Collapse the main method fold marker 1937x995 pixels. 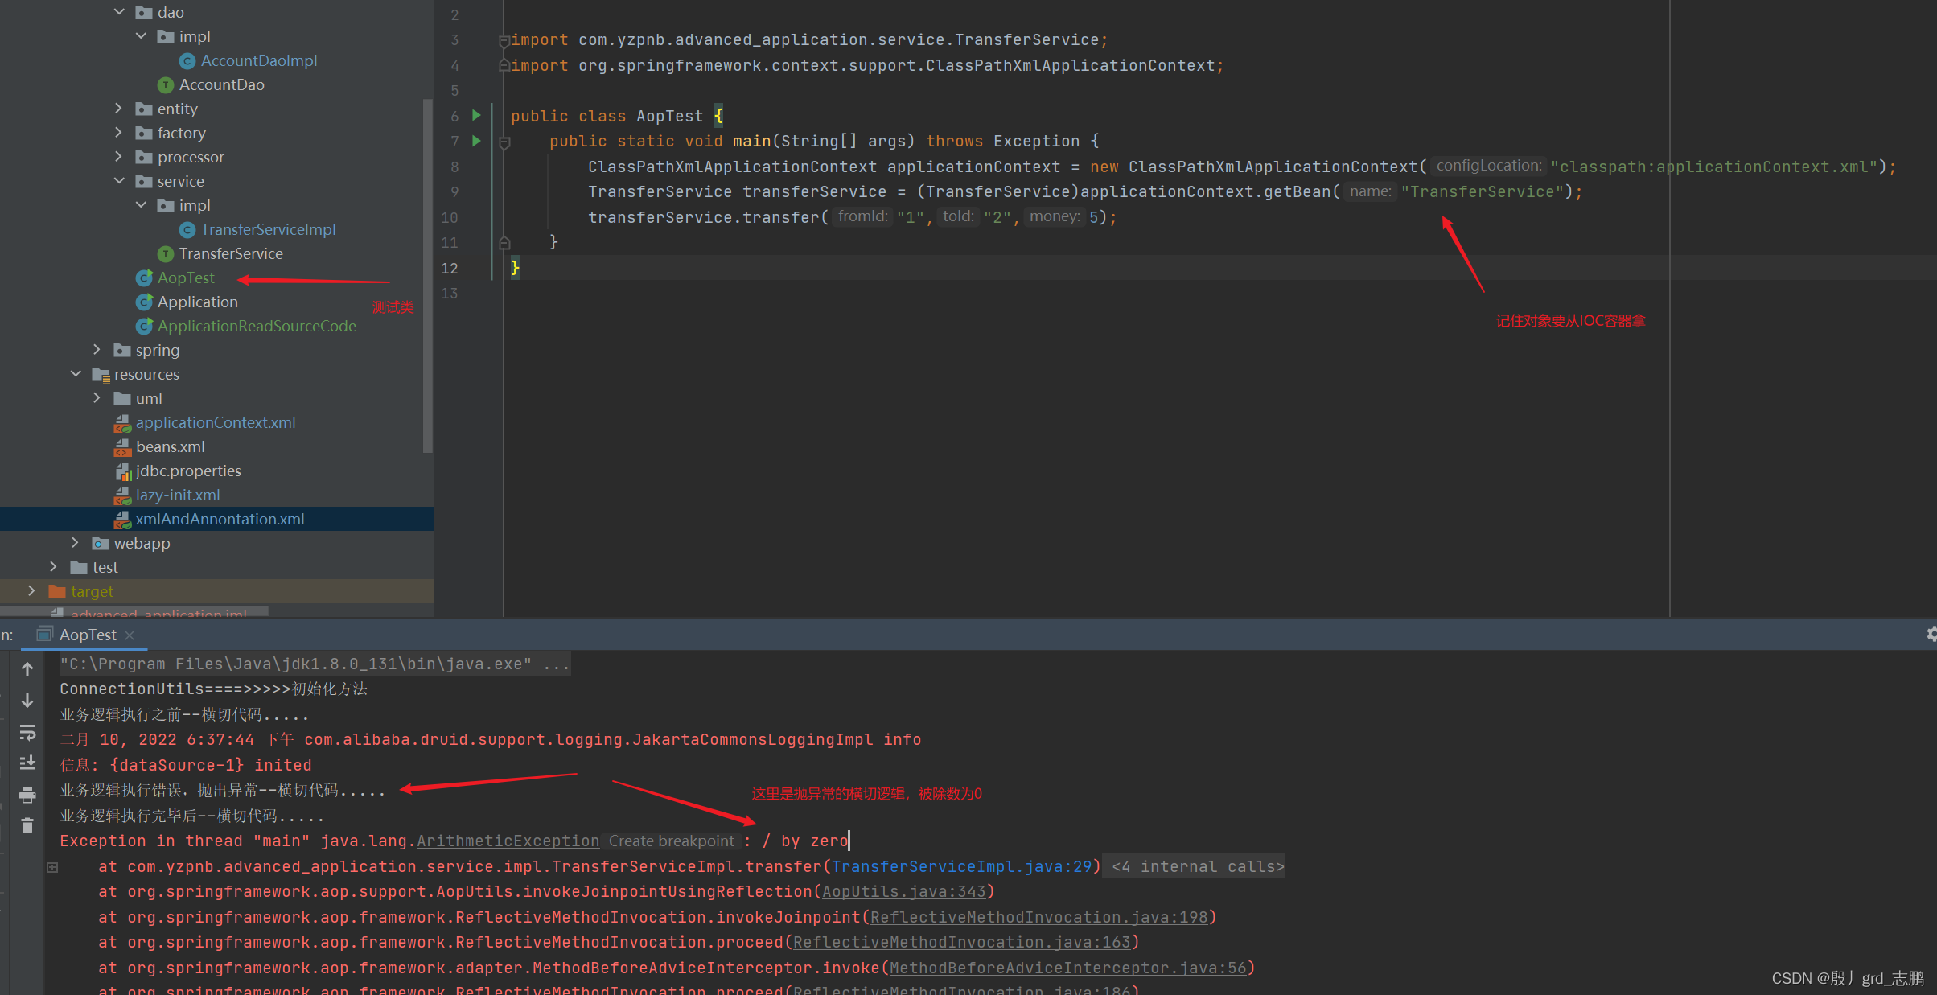504,142
